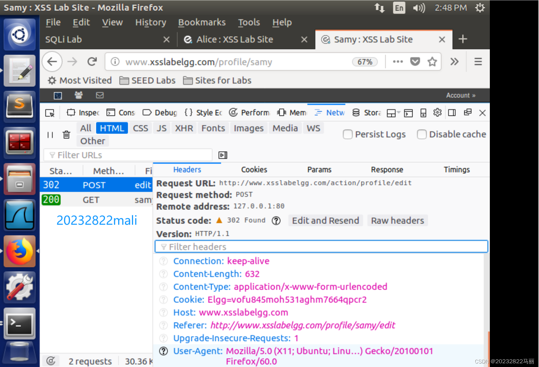Image resolution: width=539 pixels, height=367 pixels.
Task: Open Sites for Labs bookmarks folder
Action: tap(217, 80)
